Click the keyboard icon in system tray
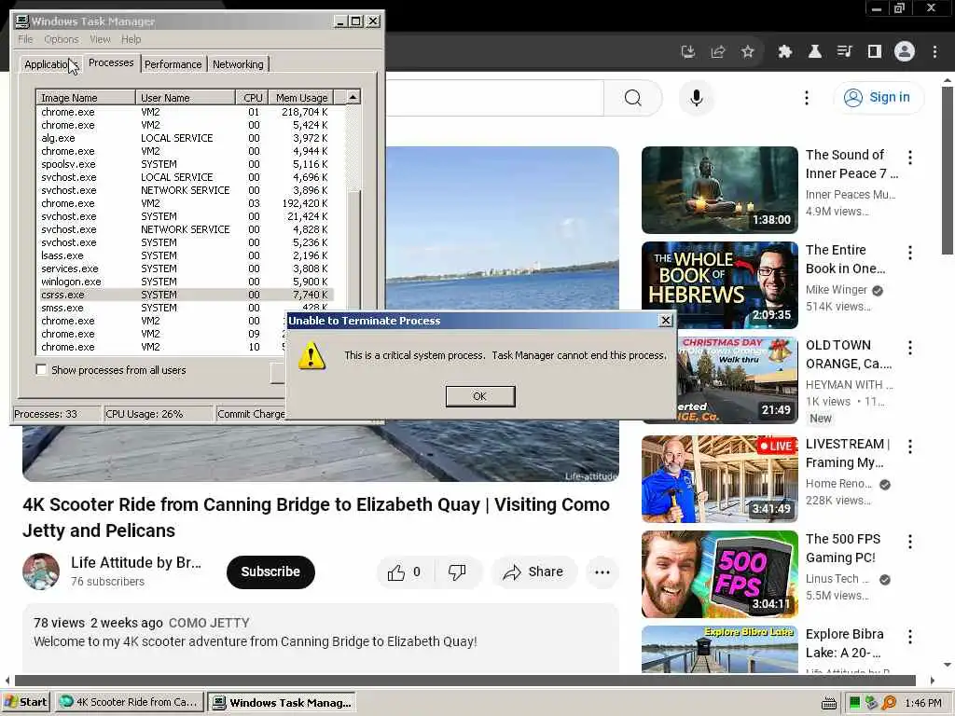Image resolution: width=955 pixels, height=716 pixels. (829, 703)
